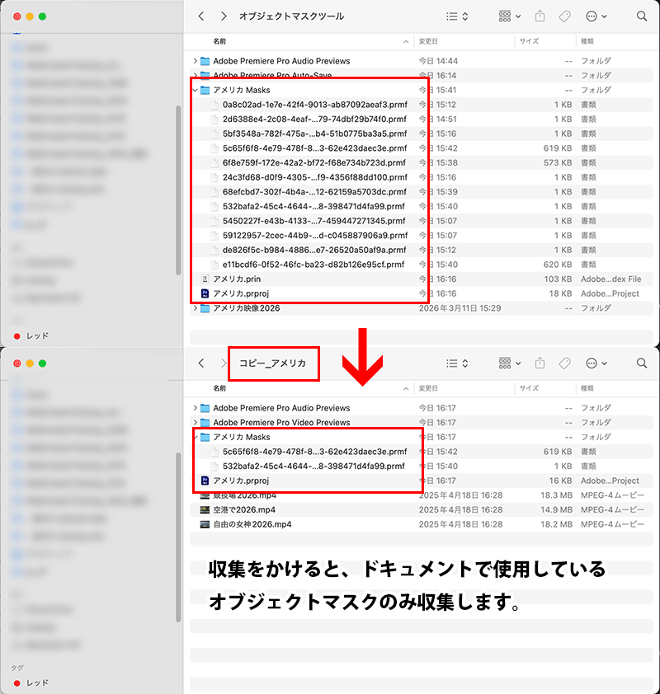This screenshot has width=660, height=694.
Task: Click tag icon in オブジェクトマスクツール window toolbar
Action: tap(565, 16)
